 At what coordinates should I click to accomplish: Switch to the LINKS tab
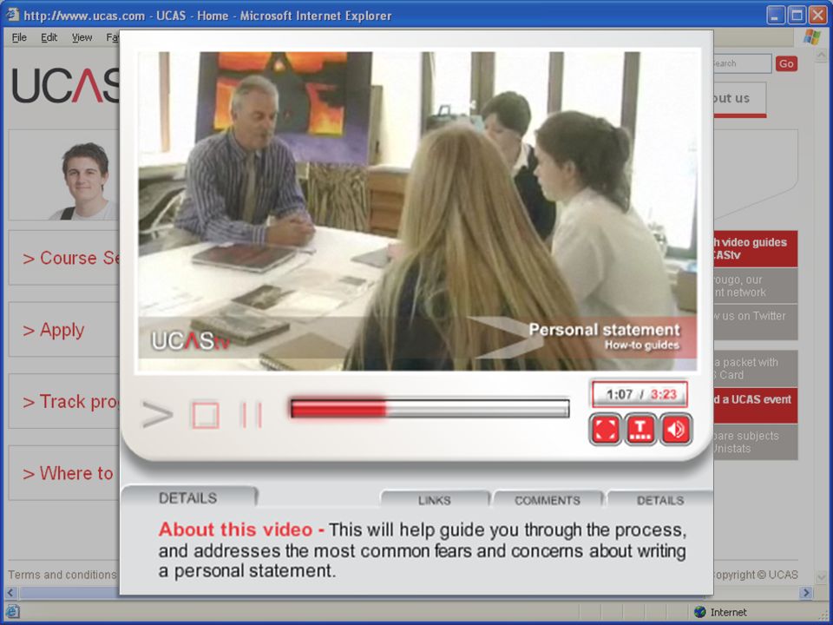point(435,500)
